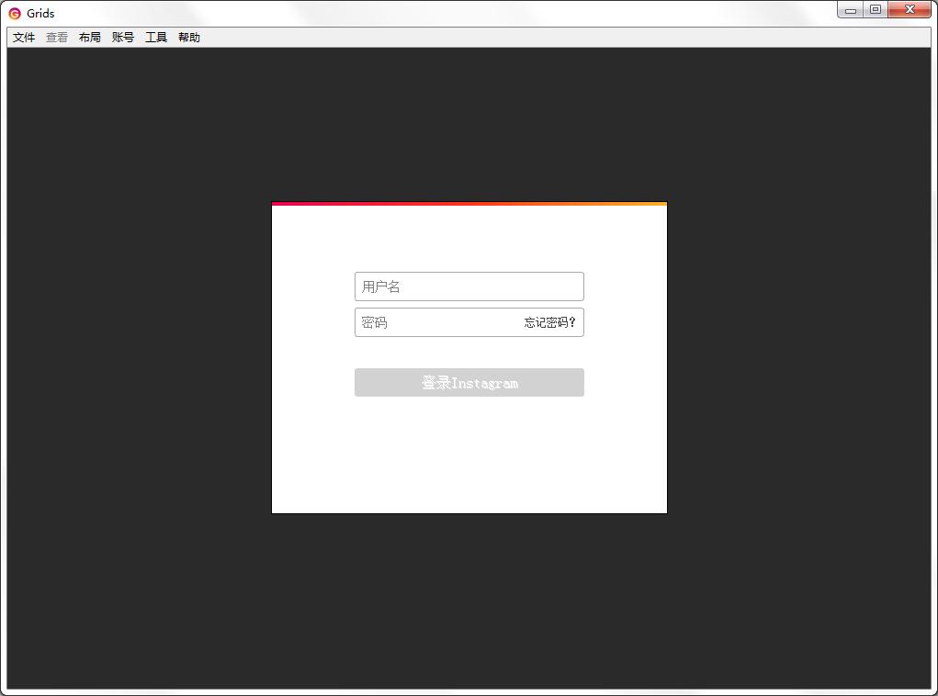
Task: Minimize the Grids window
Action: [x=850, y=9]
